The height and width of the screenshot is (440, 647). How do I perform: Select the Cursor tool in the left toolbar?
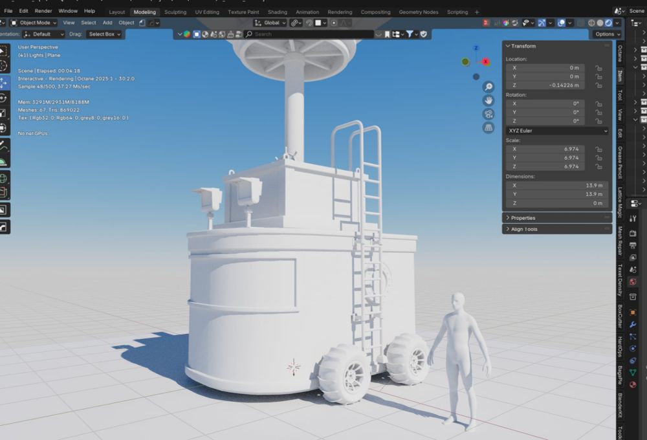pyautogui.click(x=3, y=65)
